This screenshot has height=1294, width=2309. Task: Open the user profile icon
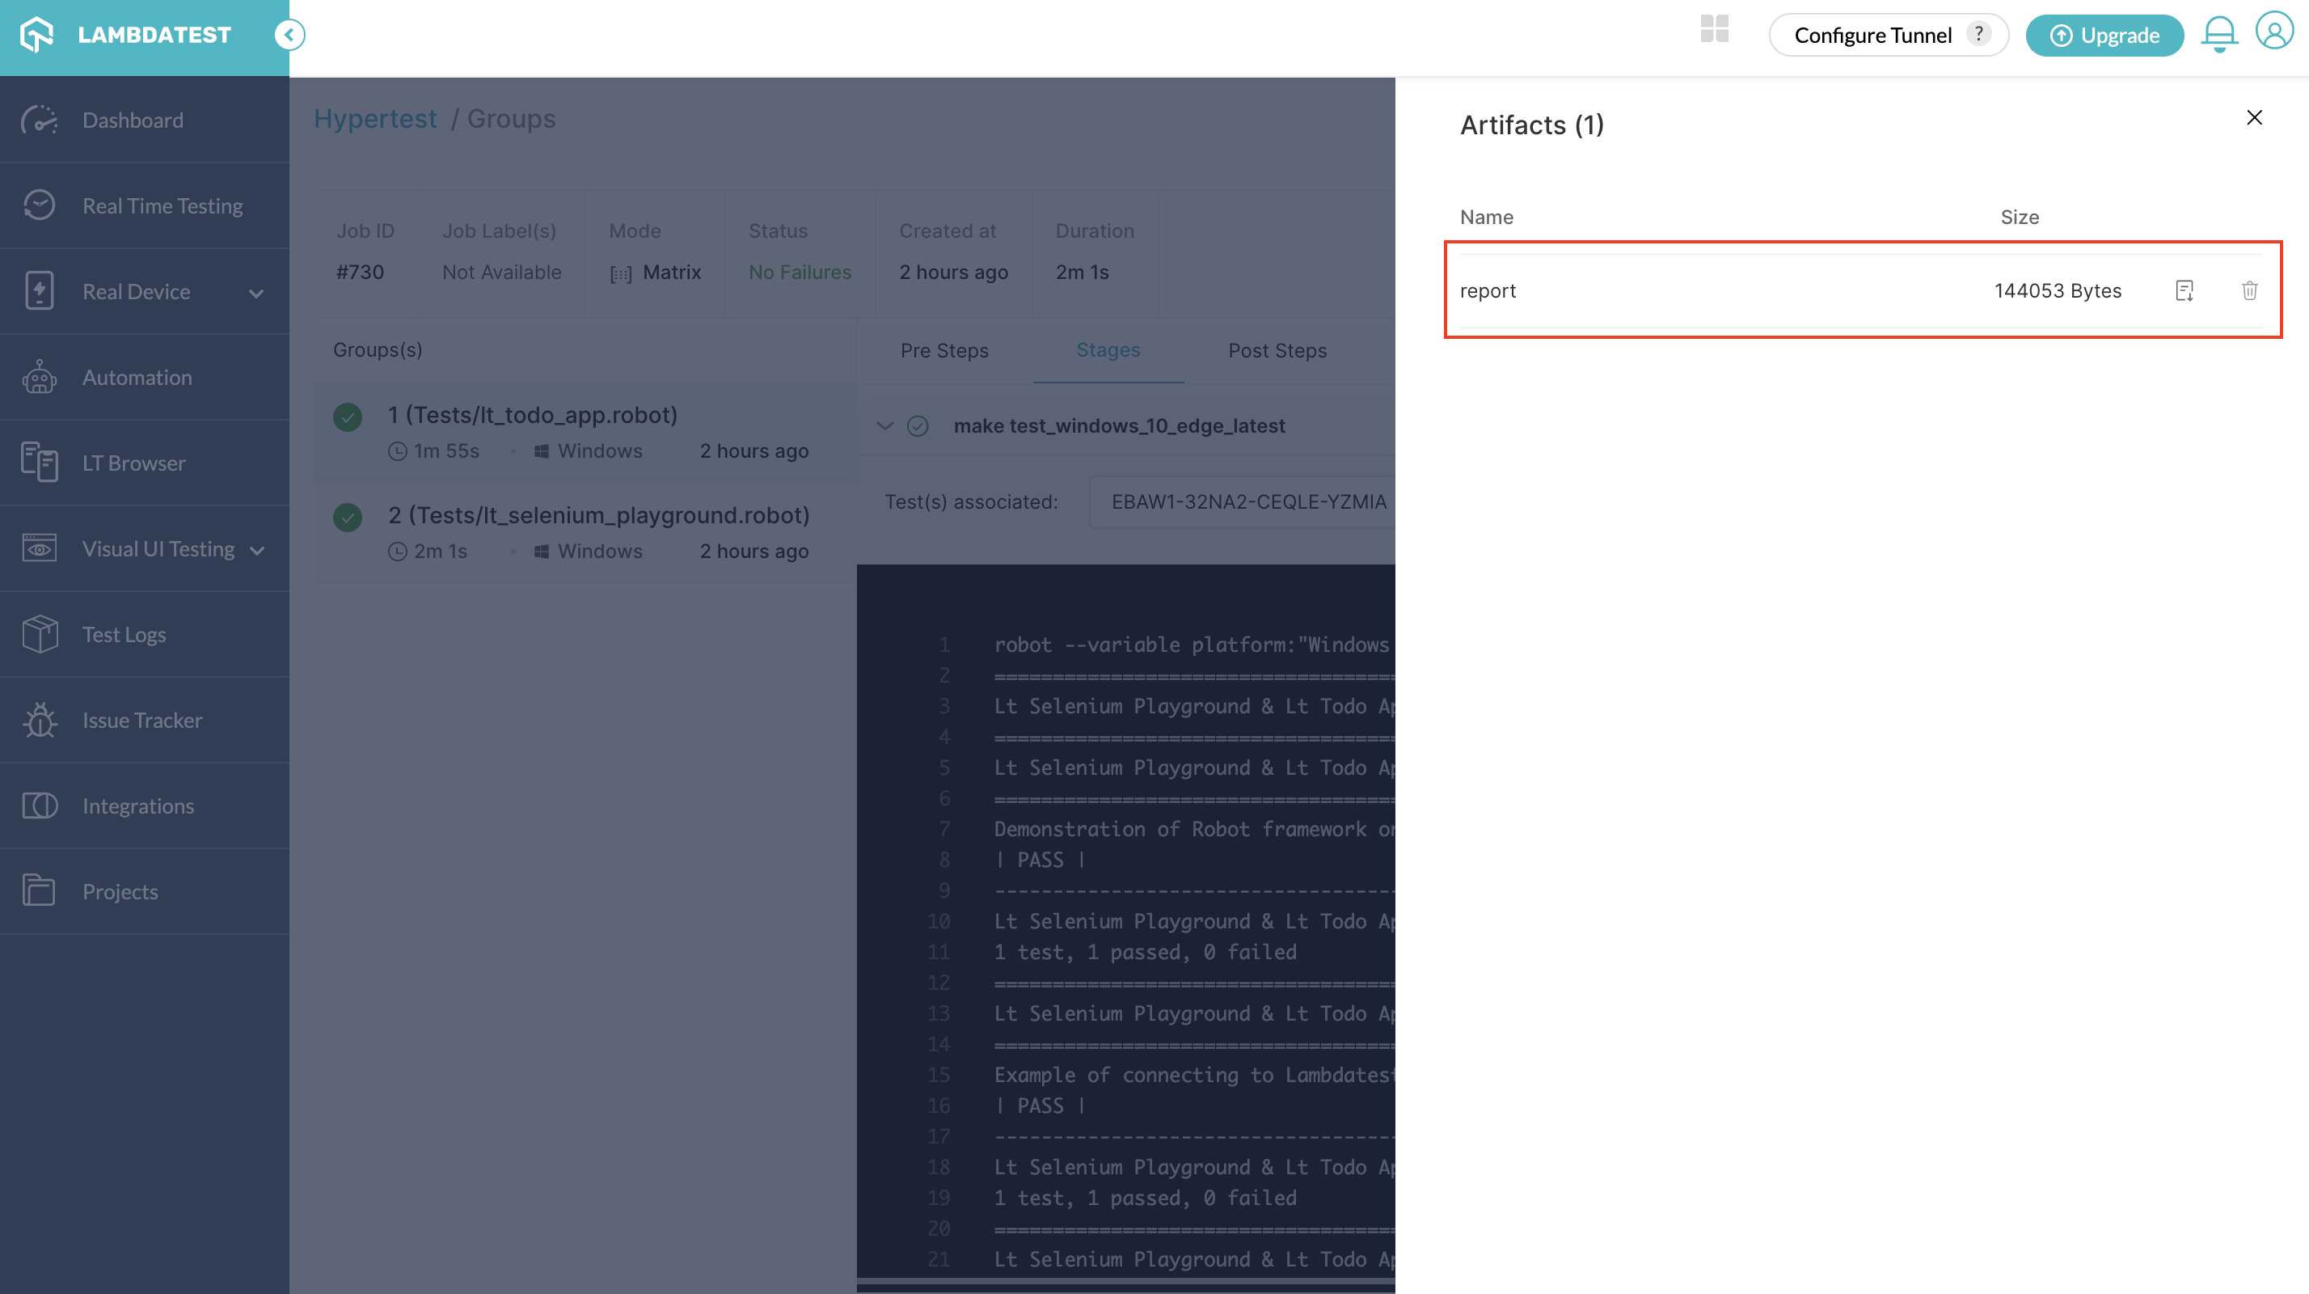pyautogui.click(x=2274, y=31)
